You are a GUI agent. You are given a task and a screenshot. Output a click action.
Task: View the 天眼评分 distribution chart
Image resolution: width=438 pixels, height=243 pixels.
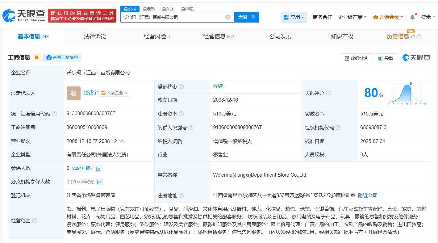pyautogui.click(x=407, y=93)
